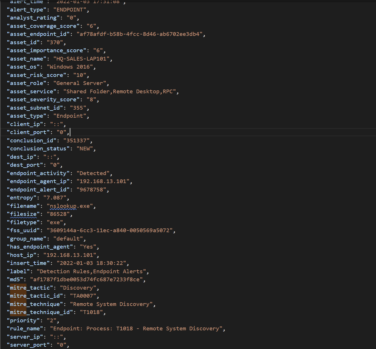Screen dimensions: 376x349
Task: Click the "asset_severity_score" key
Action: click(43, 100)
